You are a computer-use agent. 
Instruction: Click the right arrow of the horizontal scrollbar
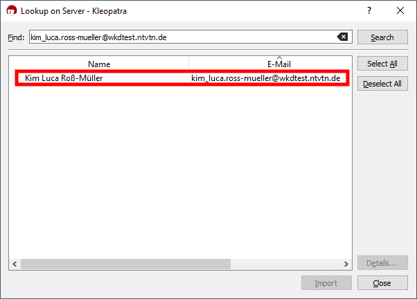[x=346, y=264]
